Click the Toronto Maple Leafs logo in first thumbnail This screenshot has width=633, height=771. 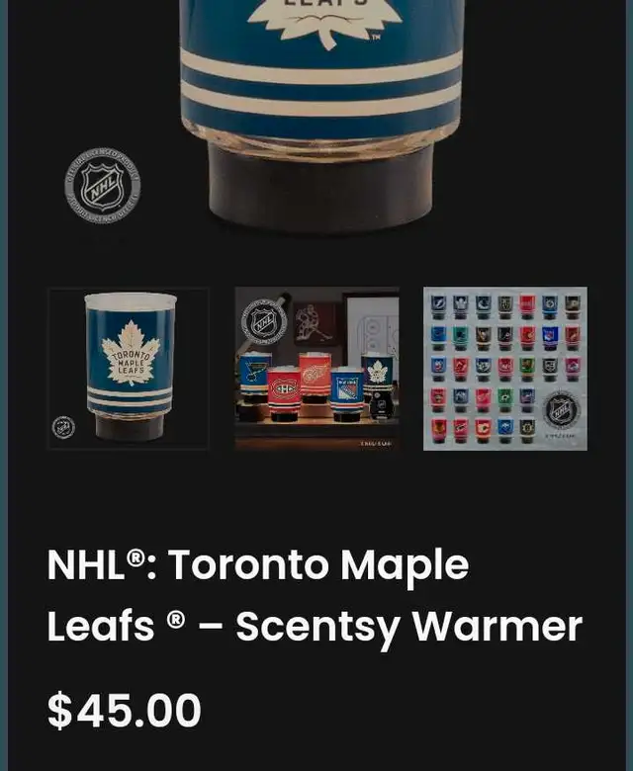point(131,352)
